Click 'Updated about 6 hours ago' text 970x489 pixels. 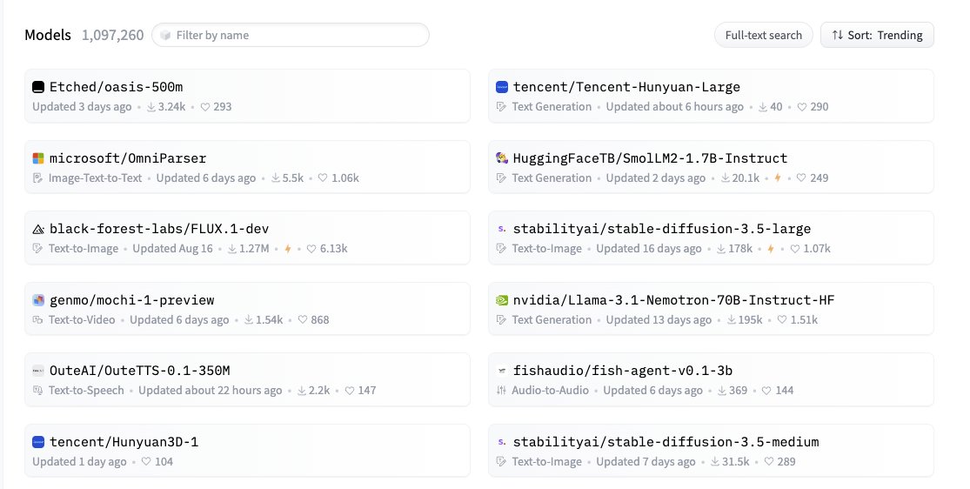coord(675,107)
